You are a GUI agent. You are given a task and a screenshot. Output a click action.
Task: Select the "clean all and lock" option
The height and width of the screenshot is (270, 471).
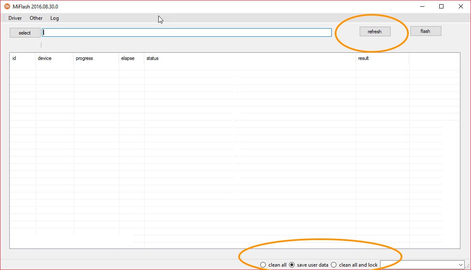click(x=334, y=265)
